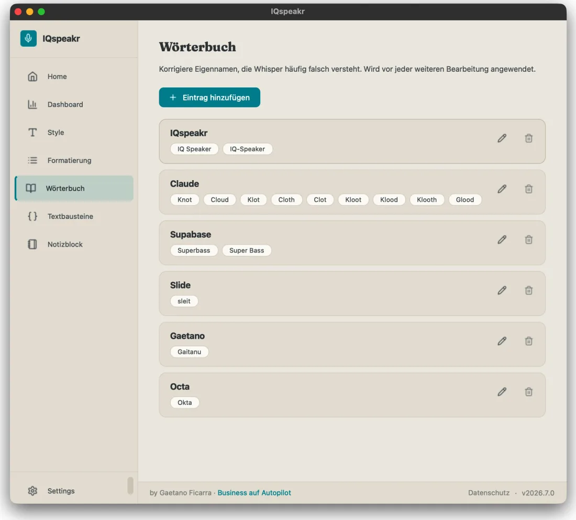This screenshot has height=520, width=576.
Task: Edit the IQspeakr entry with pencil icon
Action: (502, 138)
